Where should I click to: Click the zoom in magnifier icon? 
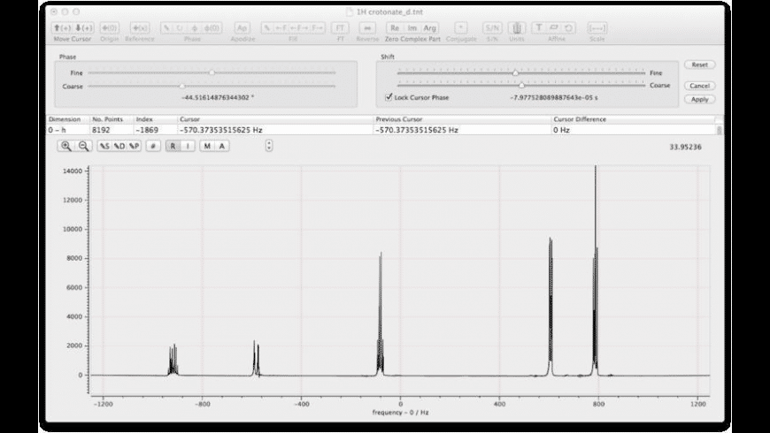point(65,146)
